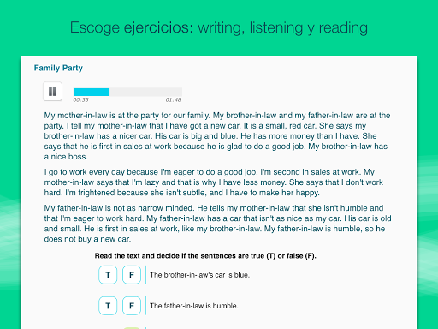Select F for "The father-in-law is humble"

pyautogui.click(x=132, y=306)
